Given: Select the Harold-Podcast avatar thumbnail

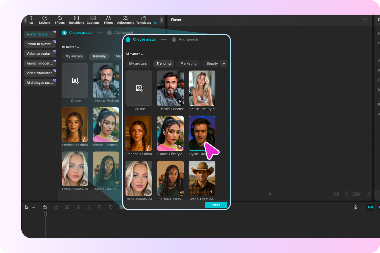Looking at the screenshot, I should 170,88.
